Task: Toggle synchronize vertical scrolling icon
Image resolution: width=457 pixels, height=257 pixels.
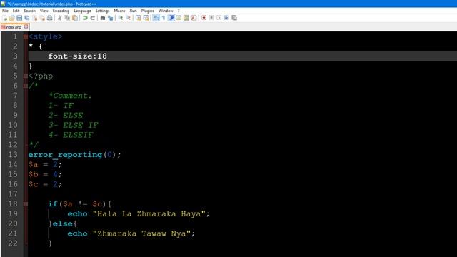Action: pos(138,18)
